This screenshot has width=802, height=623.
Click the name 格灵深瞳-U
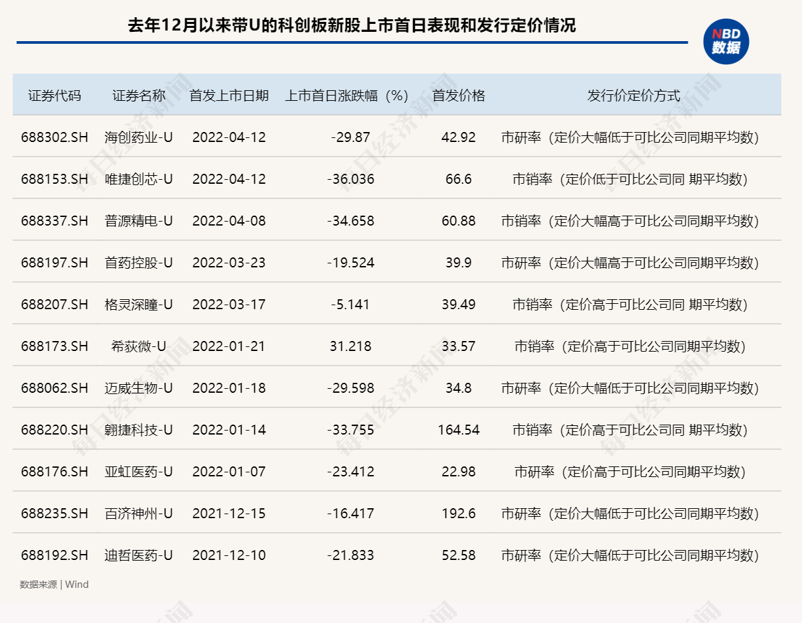139,305
